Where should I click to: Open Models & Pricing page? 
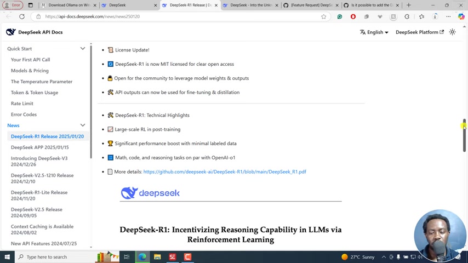tap(30, 71)
